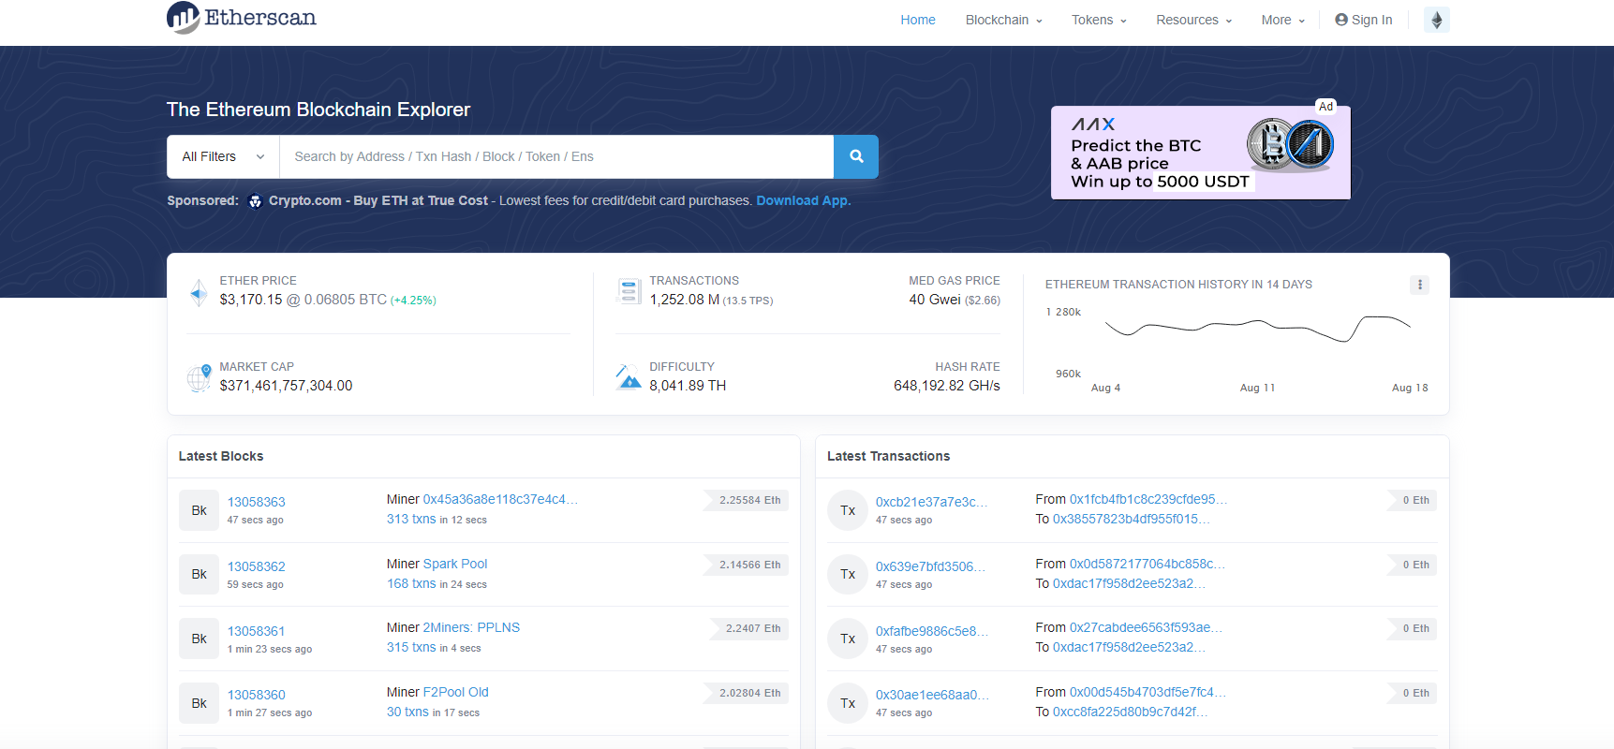
Task: Open transaction 0xfafbe9886c5e8
Action: click(932, 631)
